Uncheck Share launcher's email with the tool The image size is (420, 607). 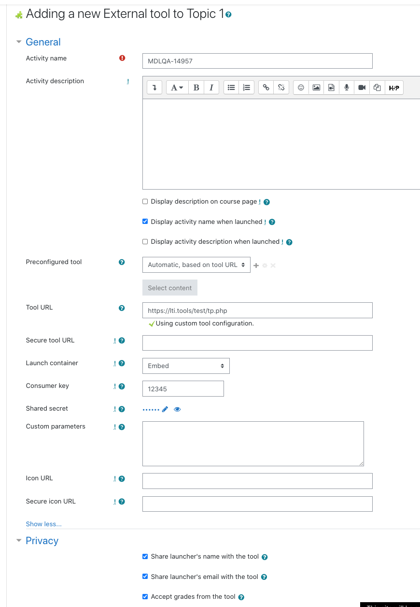pyautogui.click(x=145, y=577)
